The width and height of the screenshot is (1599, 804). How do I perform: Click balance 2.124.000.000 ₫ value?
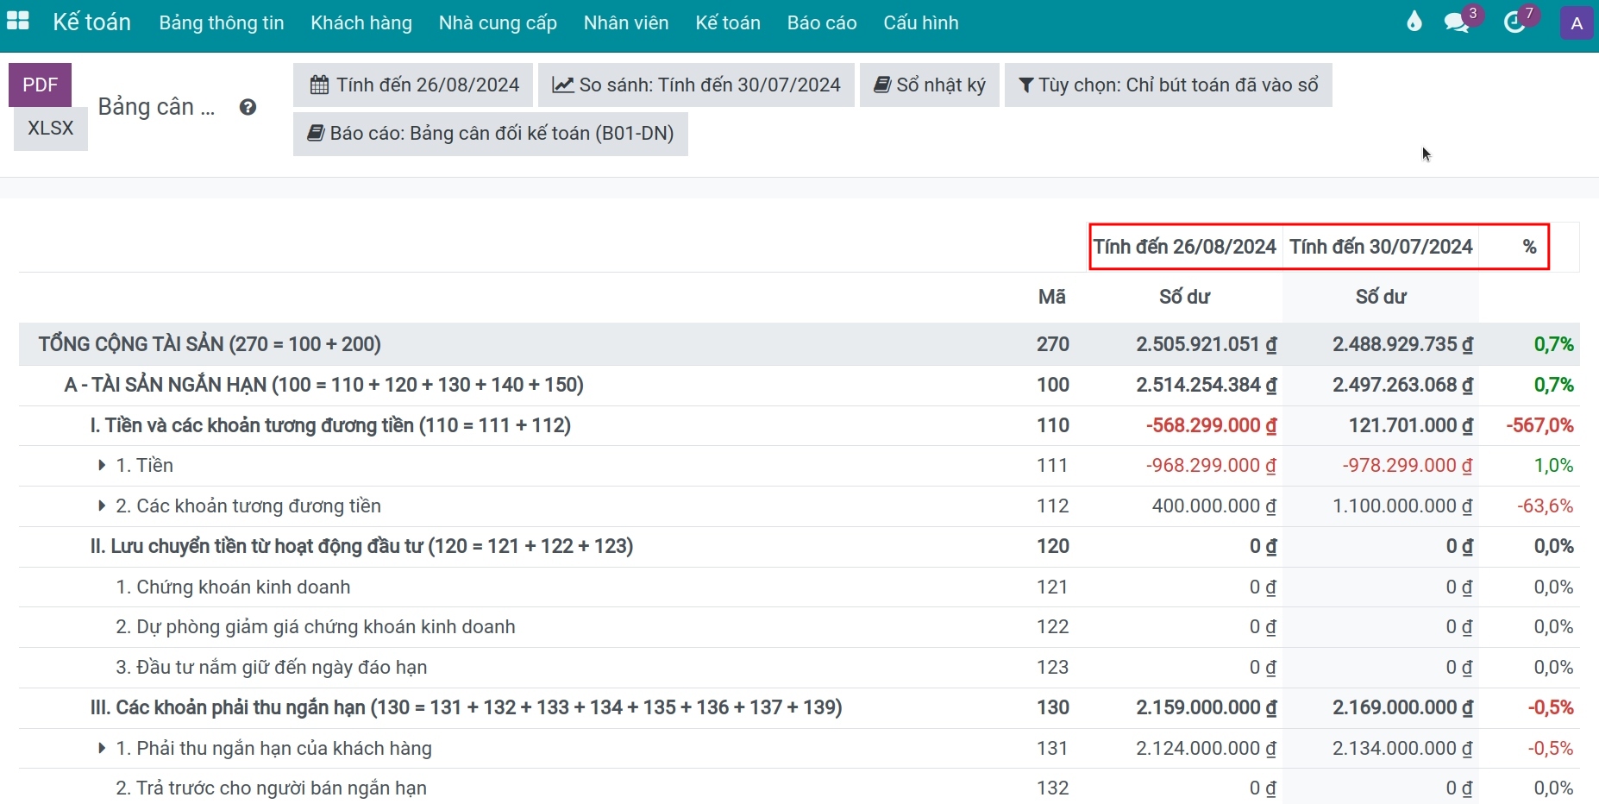click(x=1206, y=749)
